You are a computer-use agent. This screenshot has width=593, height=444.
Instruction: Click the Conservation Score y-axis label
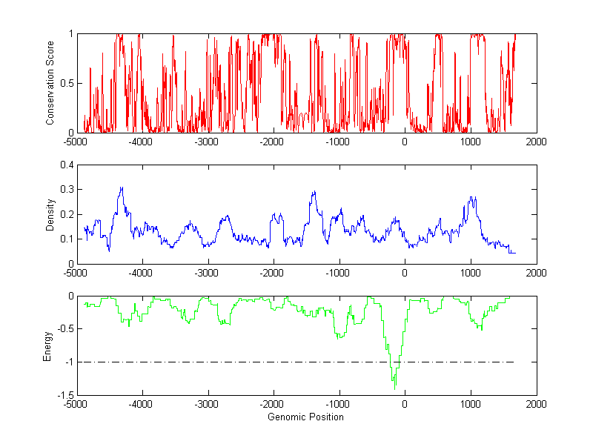[50, 83]
